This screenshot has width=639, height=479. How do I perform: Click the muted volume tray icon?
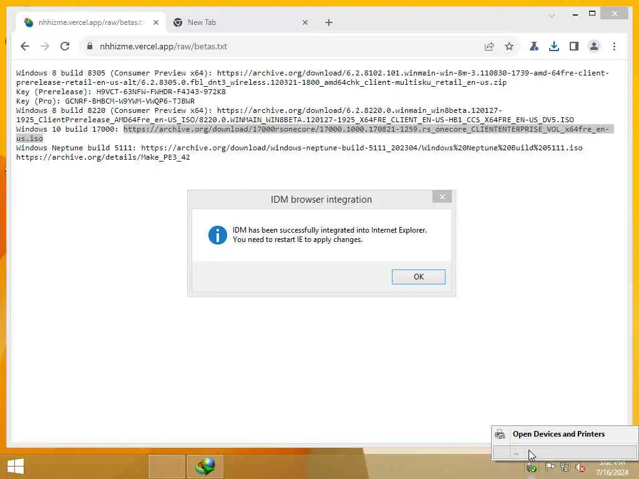coord(580,467)
